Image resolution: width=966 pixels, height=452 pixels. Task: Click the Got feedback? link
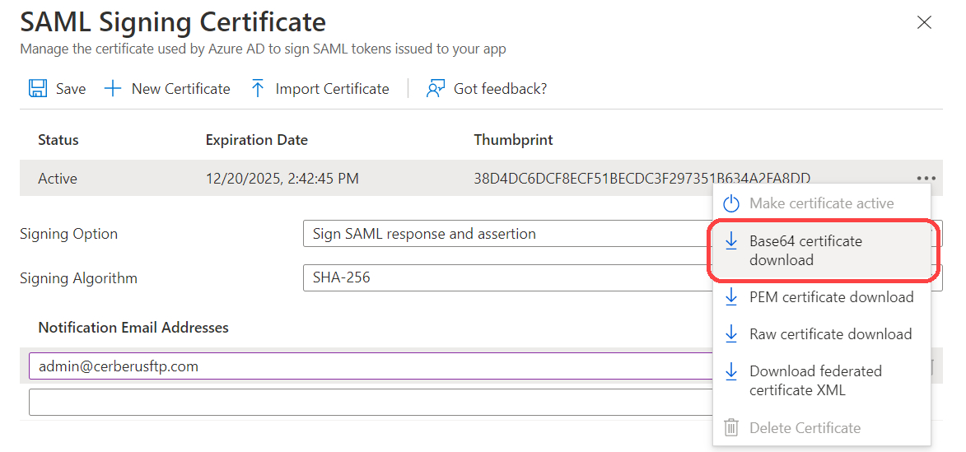pyautogui.click(x=500, y=89)
